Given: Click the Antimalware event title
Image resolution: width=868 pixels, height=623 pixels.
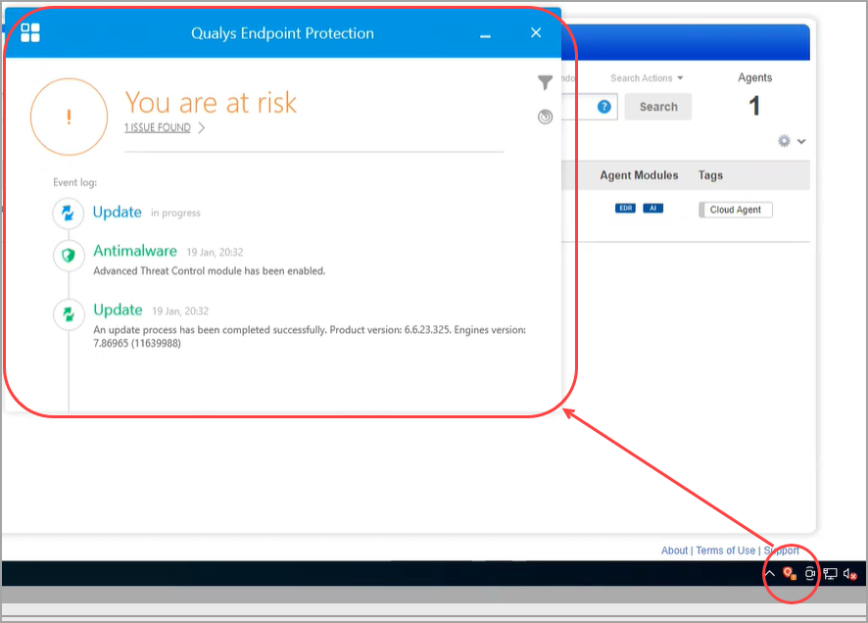Looking at the screenshot, I should click(135, 251).
